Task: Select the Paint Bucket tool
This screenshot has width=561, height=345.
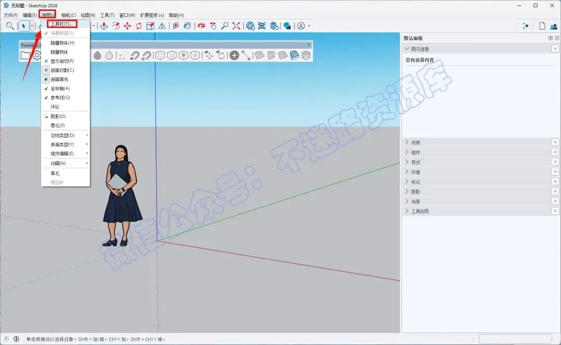Action: click(x=187, y=26)
